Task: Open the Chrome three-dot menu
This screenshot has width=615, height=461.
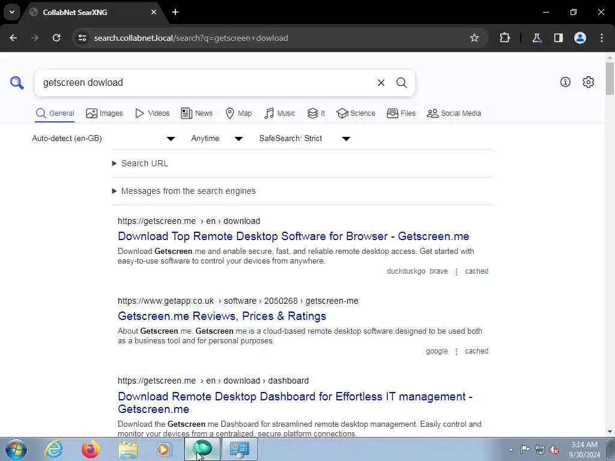Action: 602,38
